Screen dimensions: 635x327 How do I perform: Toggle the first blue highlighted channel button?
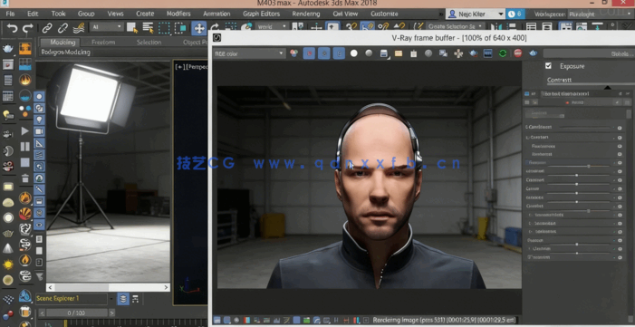310,53
